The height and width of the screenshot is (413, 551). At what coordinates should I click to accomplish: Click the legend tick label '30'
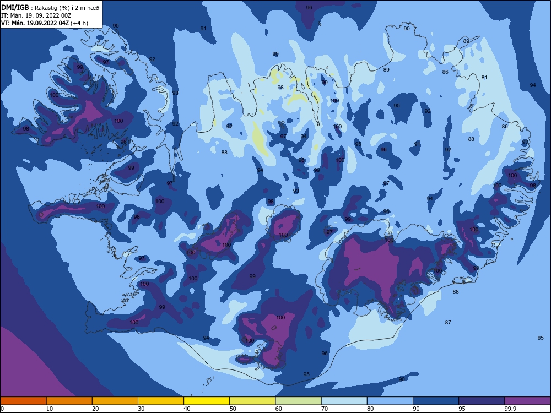coord(141,409)
